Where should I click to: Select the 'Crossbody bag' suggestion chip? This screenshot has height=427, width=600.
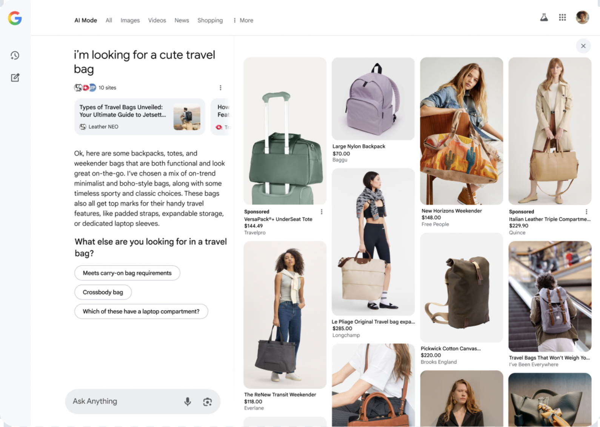[x=103, y=292]
